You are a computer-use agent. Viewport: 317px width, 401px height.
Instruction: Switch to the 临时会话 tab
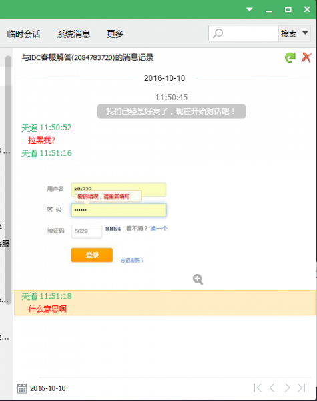tap(23, 34)
